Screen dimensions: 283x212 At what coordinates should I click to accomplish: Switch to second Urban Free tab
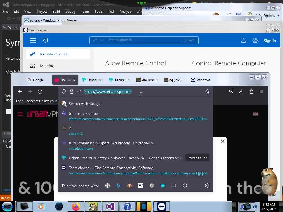coord(119,80)
